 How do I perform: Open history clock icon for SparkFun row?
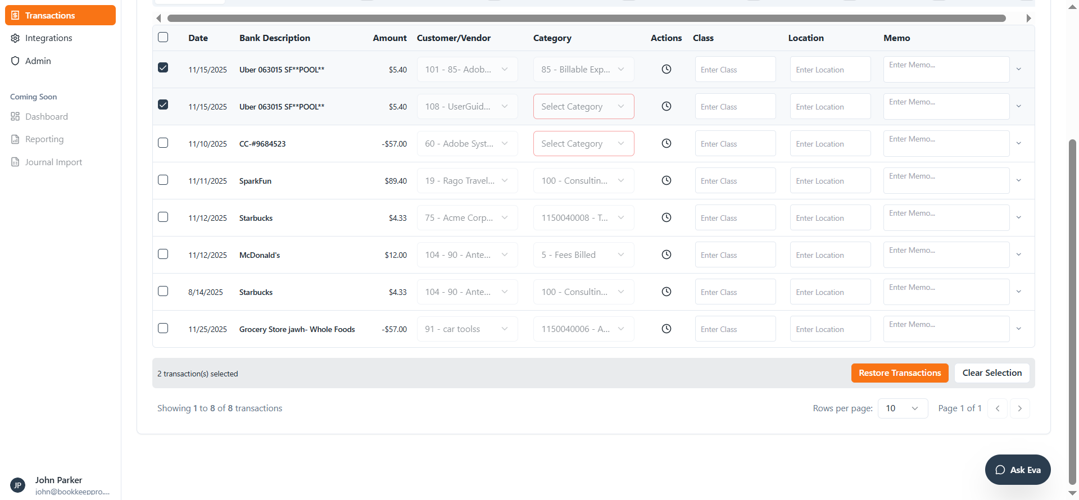[667, 180]
